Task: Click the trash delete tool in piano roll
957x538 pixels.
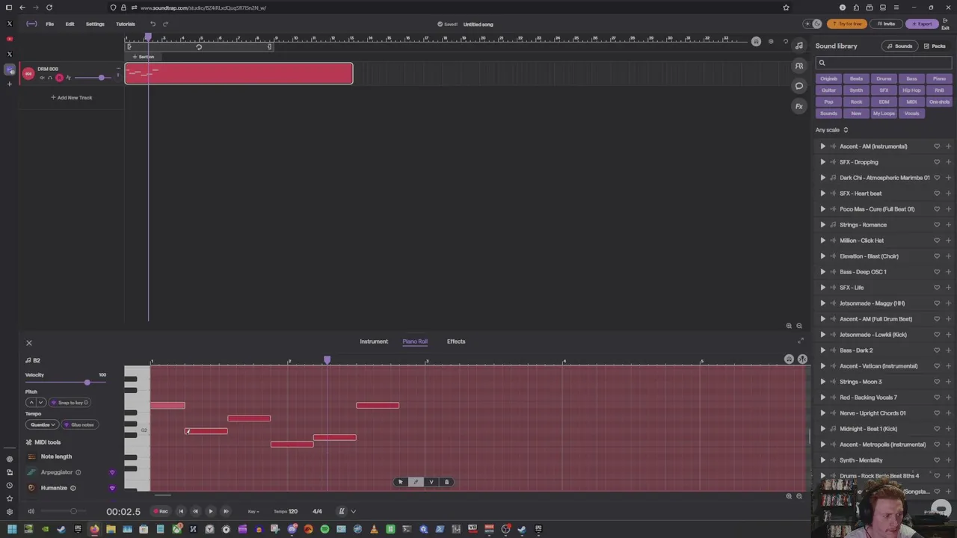Action: [x=447, y=482]
